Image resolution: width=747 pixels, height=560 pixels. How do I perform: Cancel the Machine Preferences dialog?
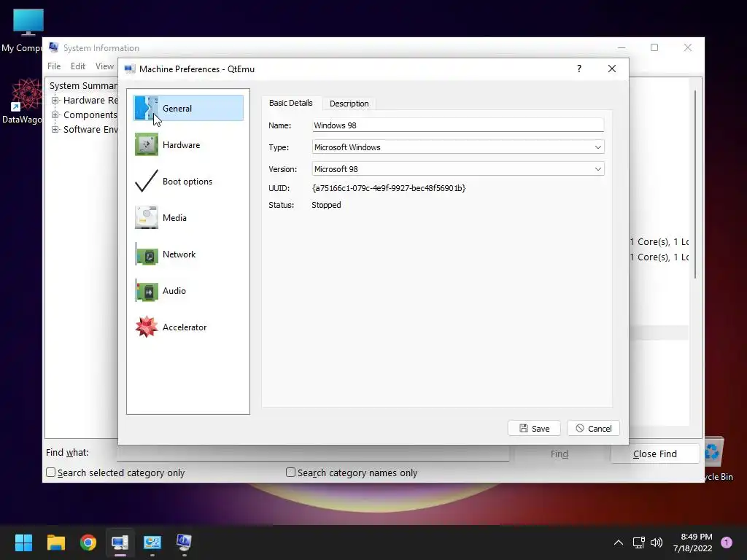point(593,428)
